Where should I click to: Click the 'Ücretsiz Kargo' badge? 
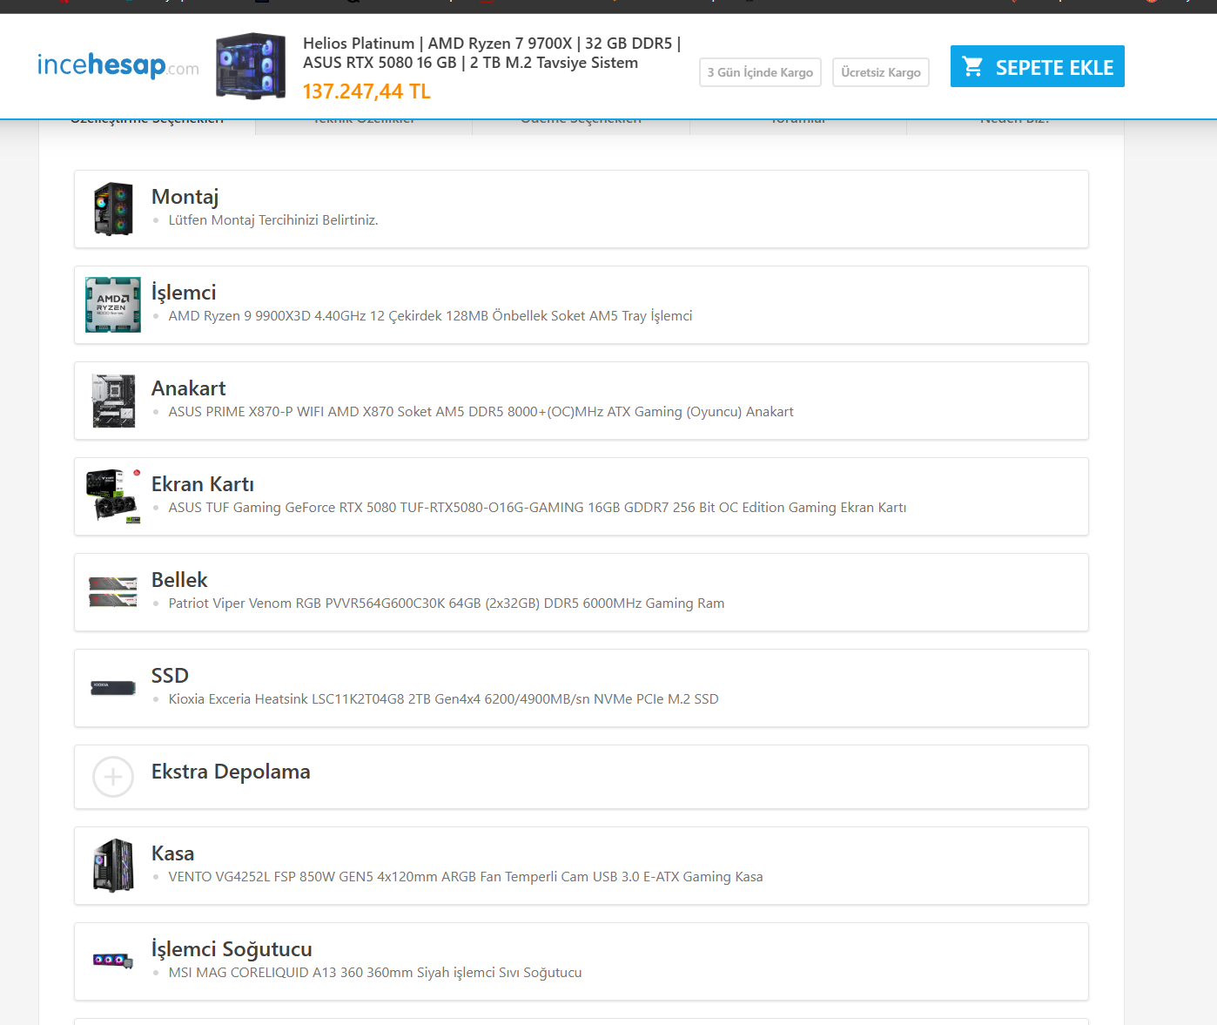click(881, 72)
